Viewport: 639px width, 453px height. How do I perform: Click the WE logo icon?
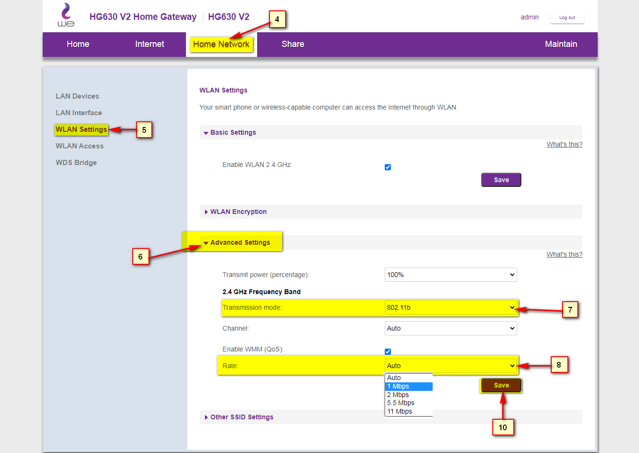(x=66, y=15)
